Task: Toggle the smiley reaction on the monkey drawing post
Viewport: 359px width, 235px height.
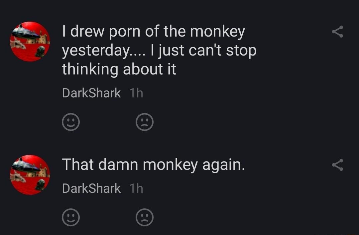Action: coord(71,122)
